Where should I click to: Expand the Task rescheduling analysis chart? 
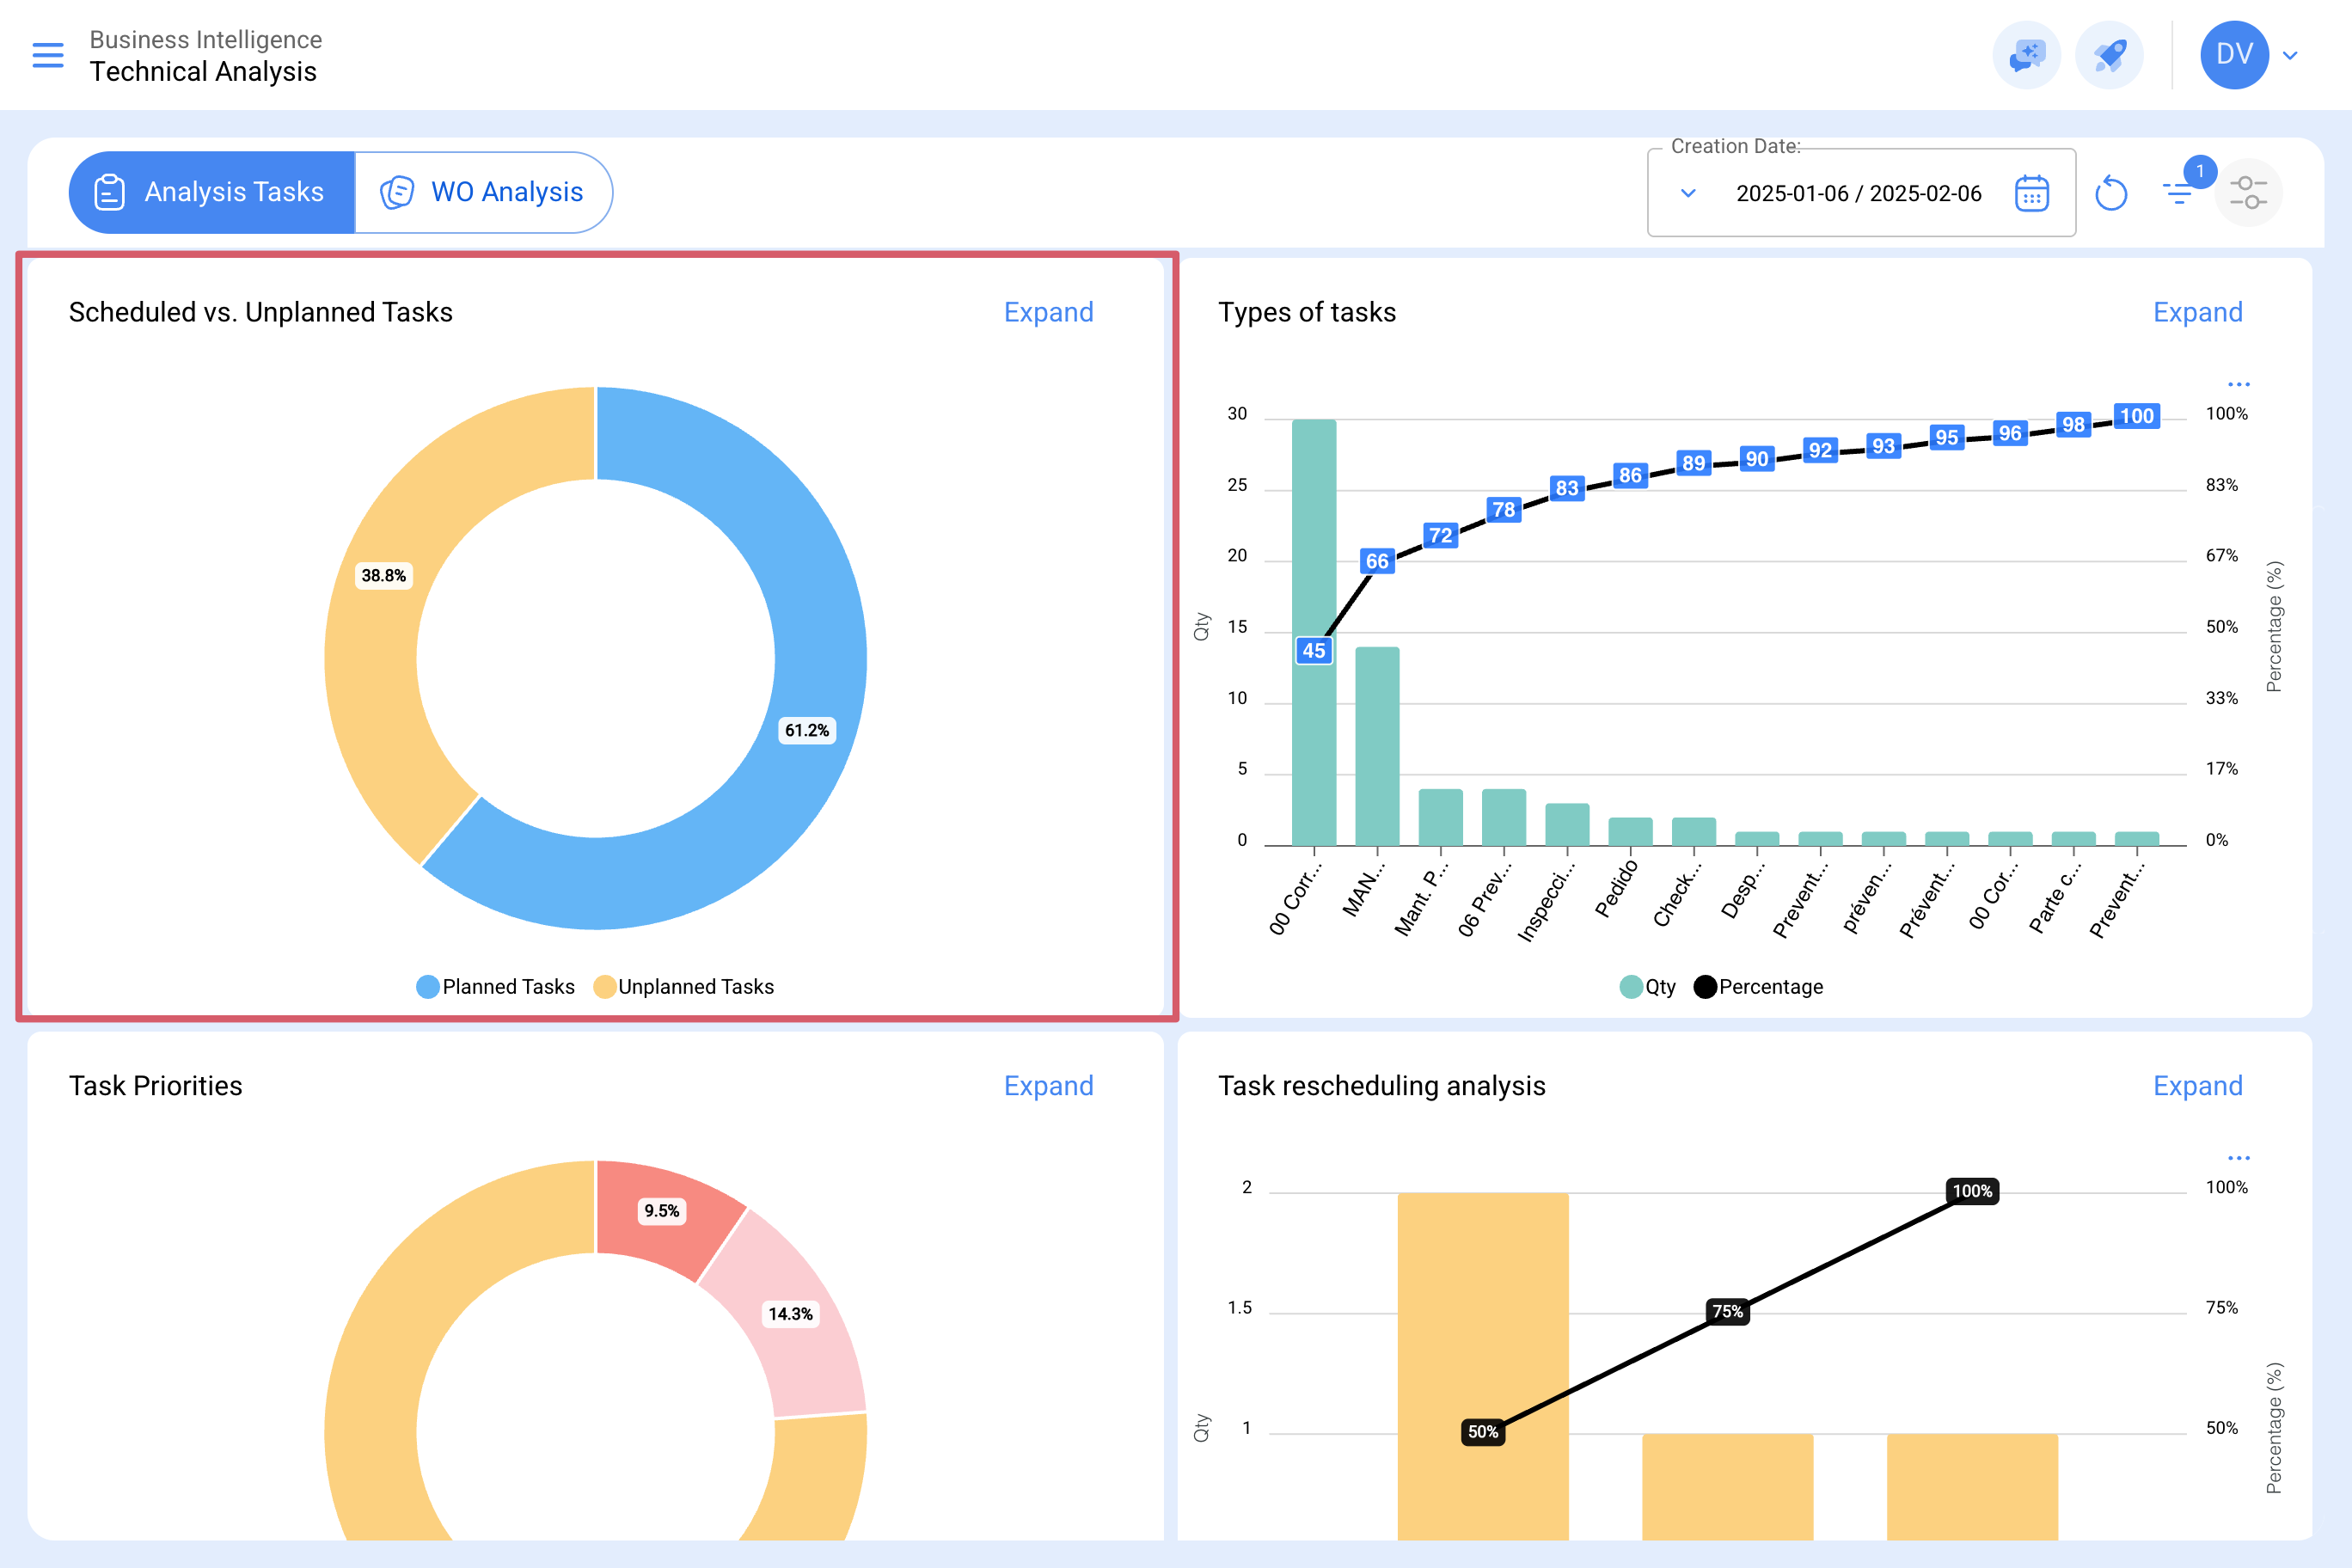2197,1086
